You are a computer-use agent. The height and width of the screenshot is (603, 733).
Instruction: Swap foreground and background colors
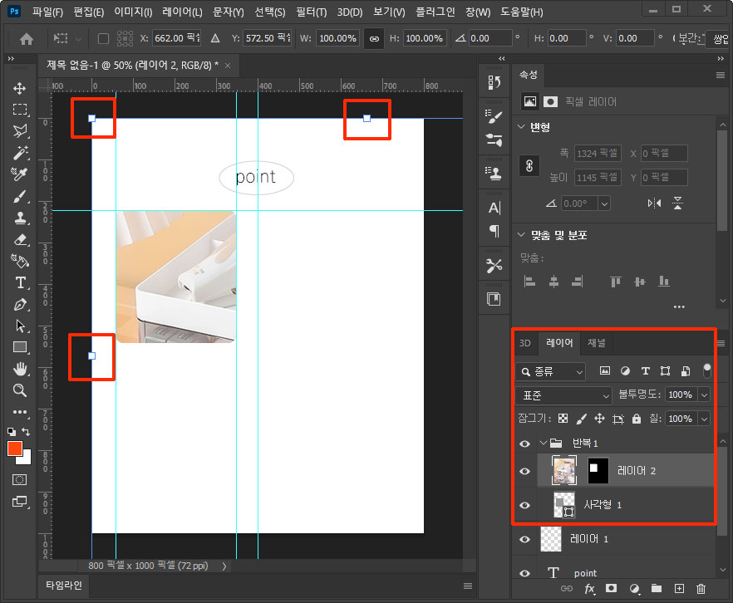point(27,432)
